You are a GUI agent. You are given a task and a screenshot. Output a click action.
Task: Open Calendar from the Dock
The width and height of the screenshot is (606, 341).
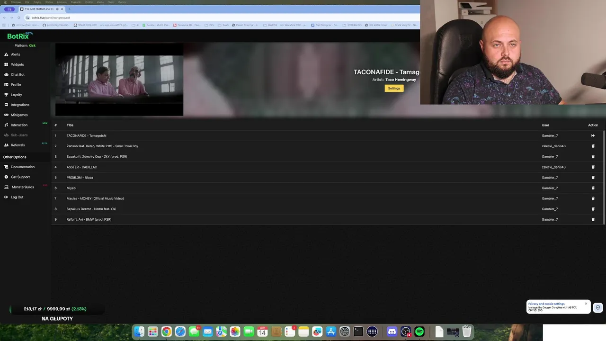[262, 332]
